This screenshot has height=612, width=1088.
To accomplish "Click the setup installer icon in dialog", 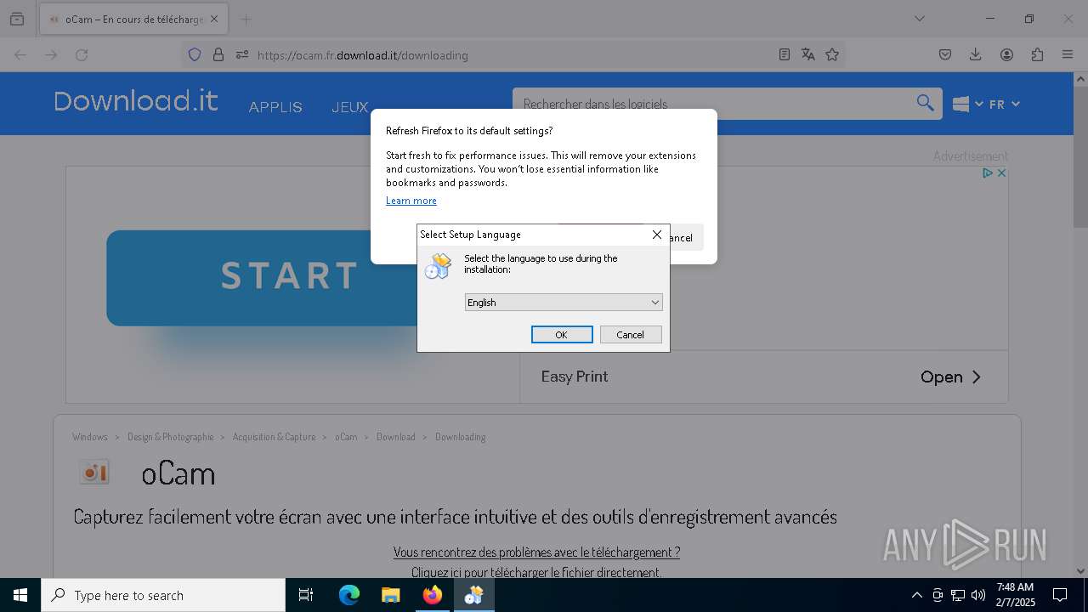I will coord(439,266).
